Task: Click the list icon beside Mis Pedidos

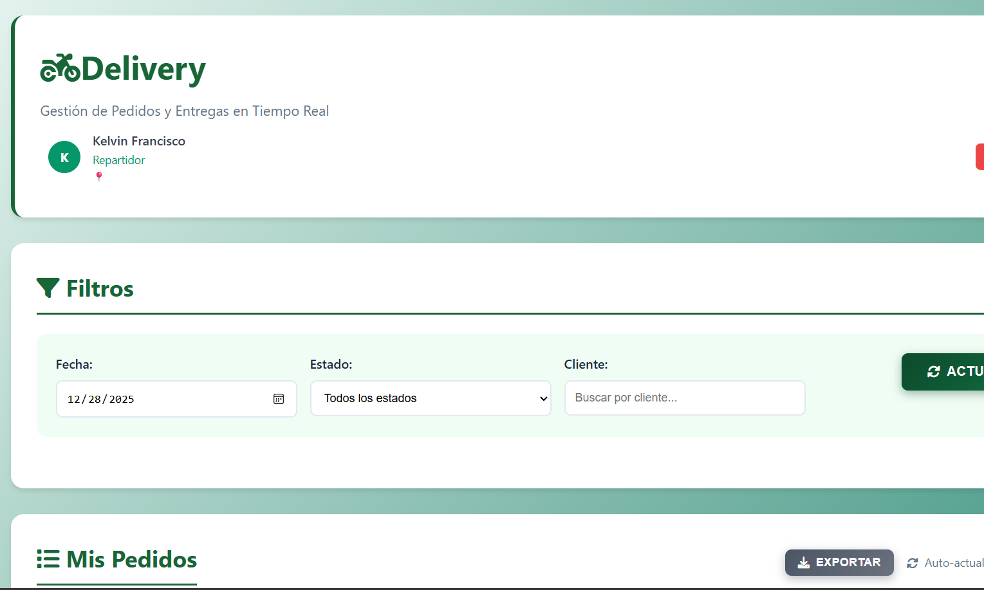Action: point(48,559)
